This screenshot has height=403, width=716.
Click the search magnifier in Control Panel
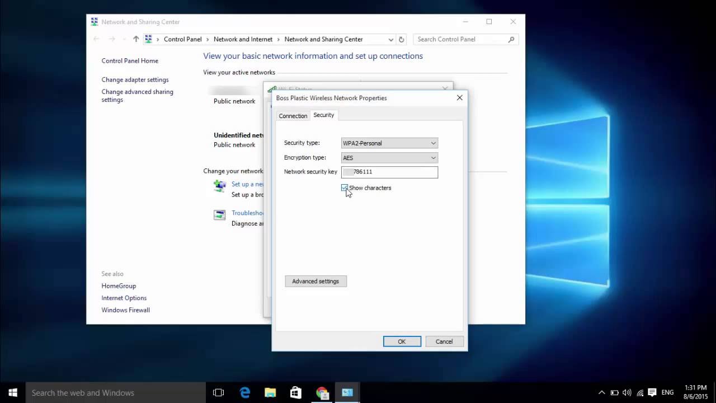[x=511, y=39]
